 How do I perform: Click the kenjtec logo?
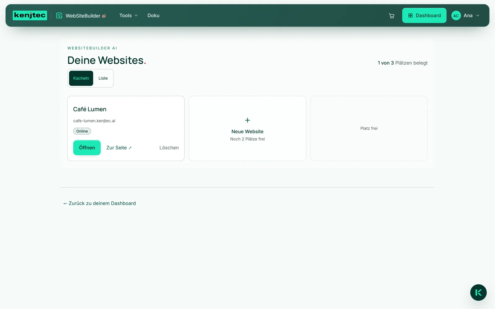30,15
